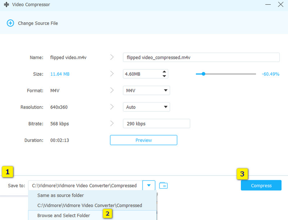The width and height of the screenshot is (288, 220).
Task: Select Browse and Select Folder option
Action: pos(64,216)
